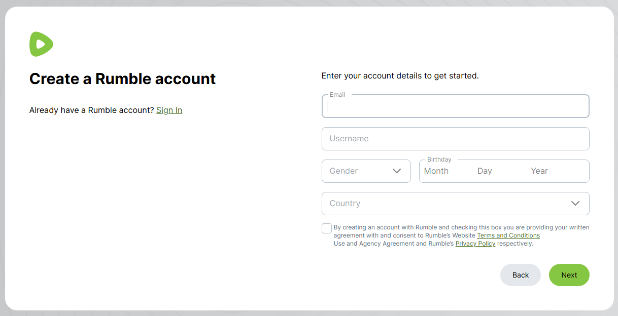618x316 pixels.
Task: Click the "Enter your account details" text
Action: click(400, 76)
